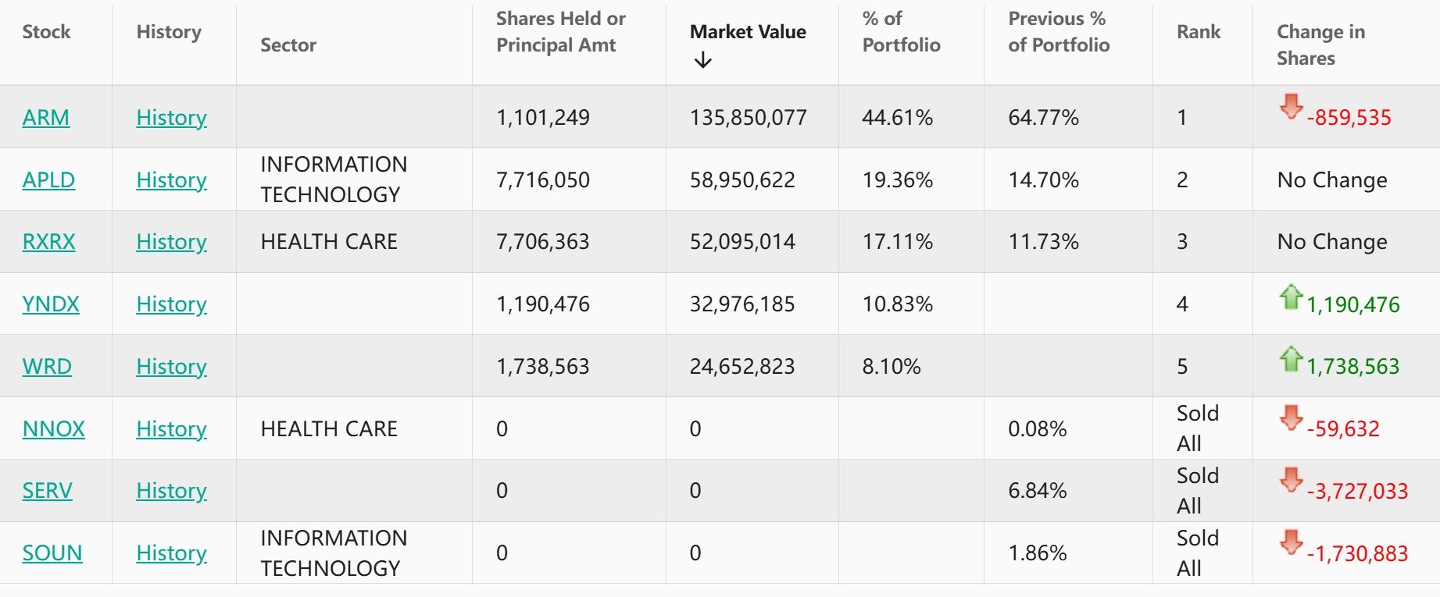Click Shares Held or Principal Amt header

560,32
